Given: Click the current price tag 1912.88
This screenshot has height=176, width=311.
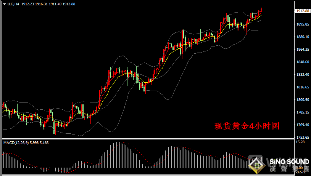Looking at the screenshot, I should coord(302,11).
